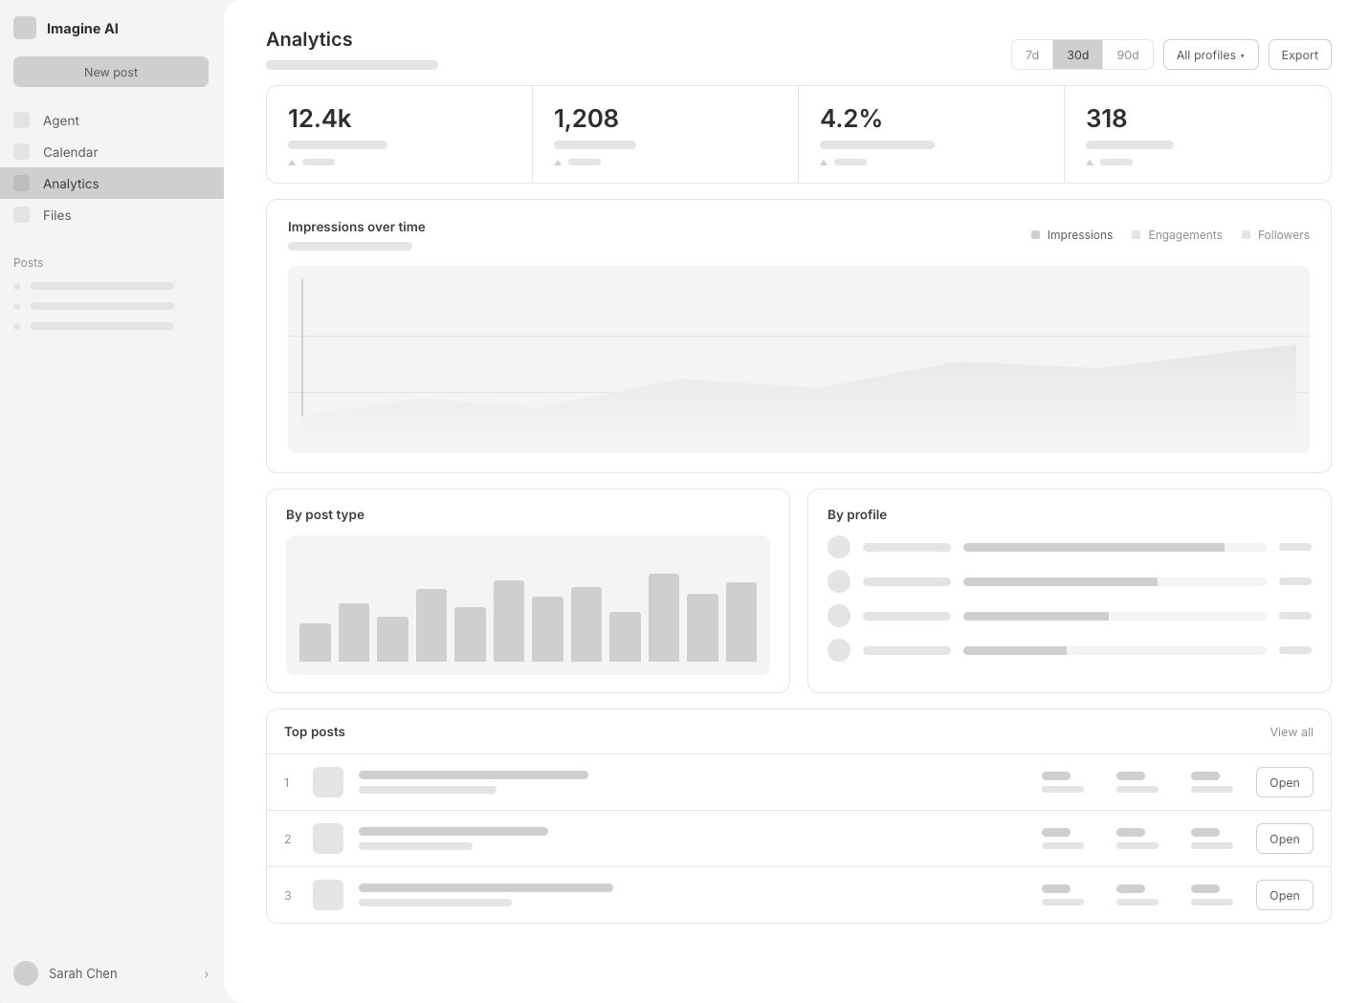Click the first item under Posts
Image resolution: width=1369 pixels, height=1003 pixels.
point(94,286)
